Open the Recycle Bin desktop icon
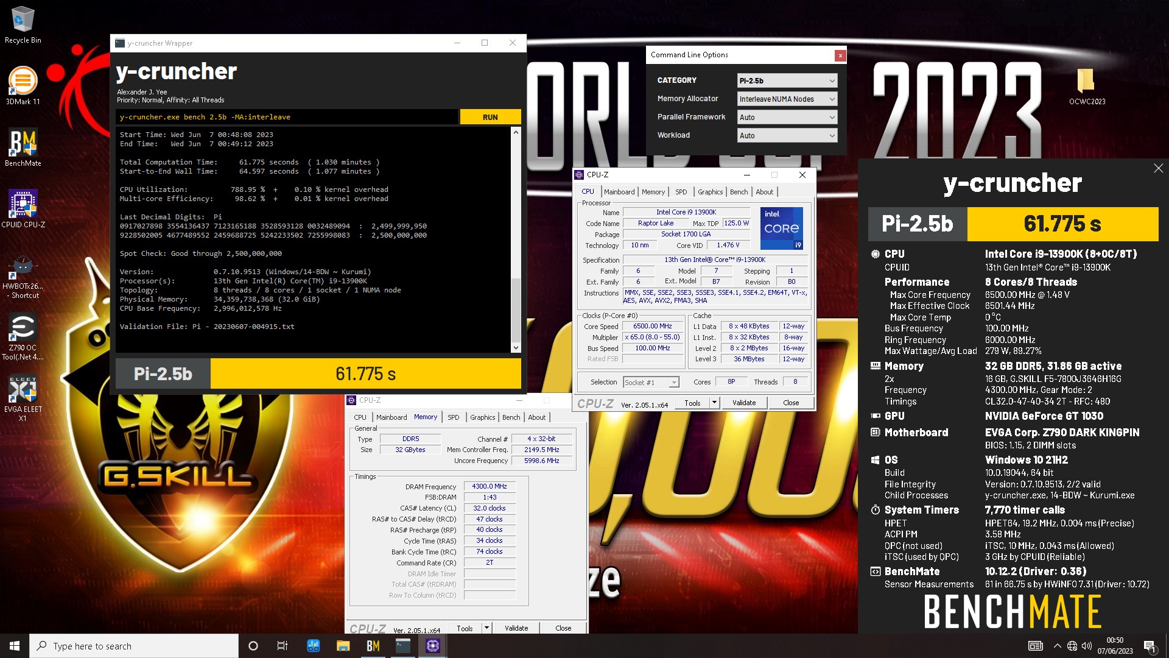 23,25
